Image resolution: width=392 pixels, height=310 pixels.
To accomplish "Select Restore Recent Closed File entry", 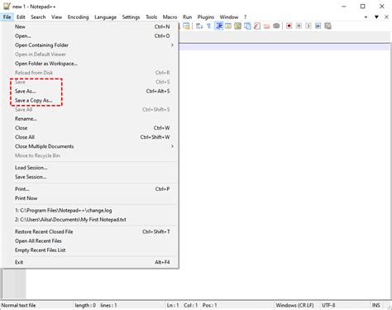I will 90,231.
